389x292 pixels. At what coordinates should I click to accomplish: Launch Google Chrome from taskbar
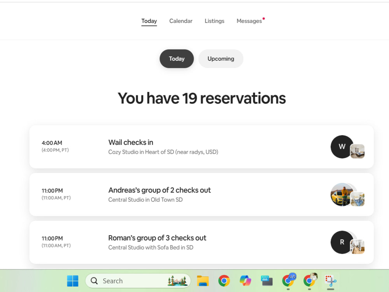(x=224, y=281)
